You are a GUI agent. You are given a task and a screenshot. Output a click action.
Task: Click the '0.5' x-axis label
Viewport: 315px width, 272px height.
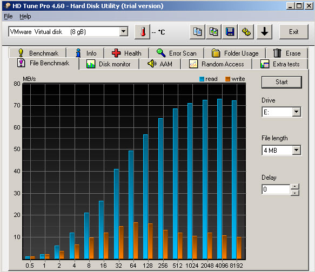point(30,266)
